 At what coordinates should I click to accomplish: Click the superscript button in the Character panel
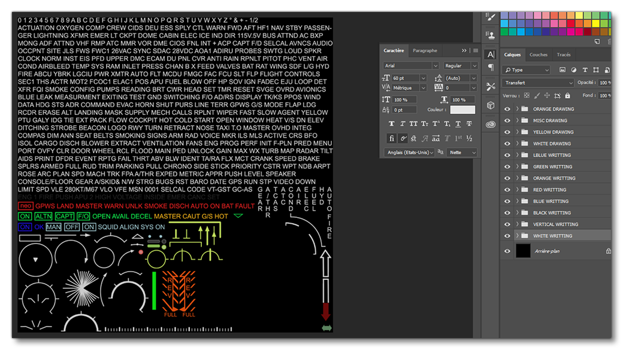[x=436, y=123]
